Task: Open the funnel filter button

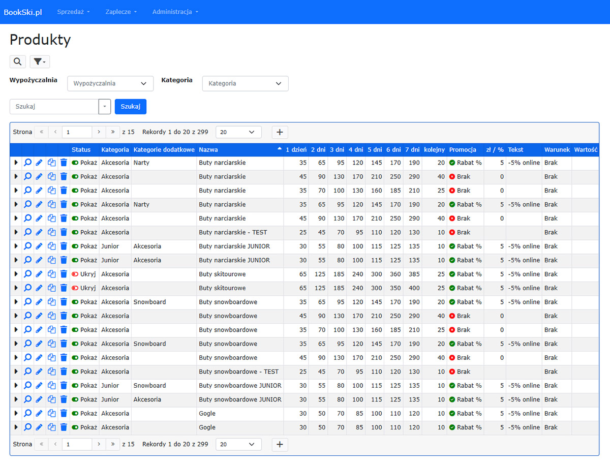Action: coord(40,61)
